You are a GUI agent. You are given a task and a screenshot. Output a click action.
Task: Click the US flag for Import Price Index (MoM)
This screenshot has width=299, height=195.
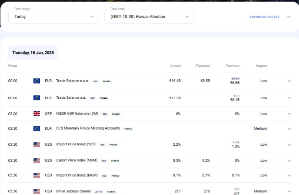click(37, 175)
